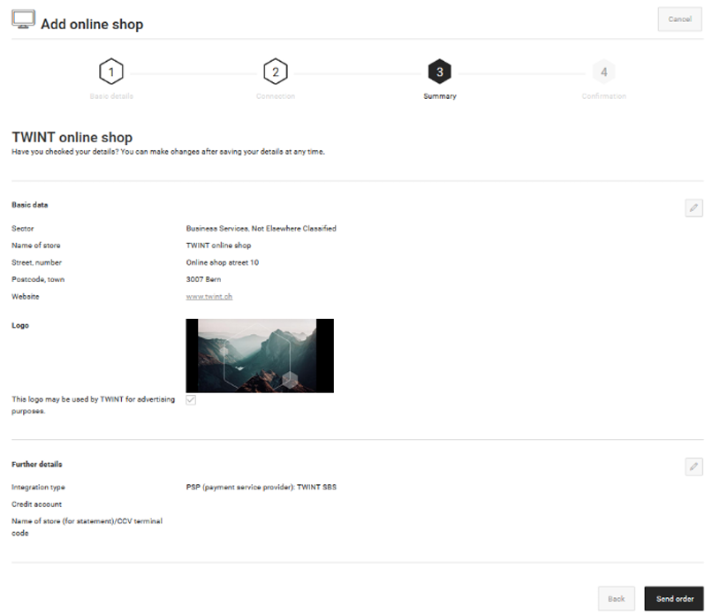Click the store name value TWINT online shop
This screenshot has height=614, width=713.
(219, 245)
